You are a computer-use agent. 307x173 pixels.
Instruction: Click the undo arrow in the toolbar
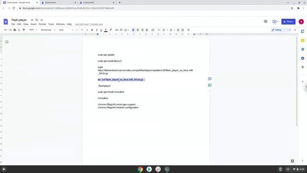6,30
